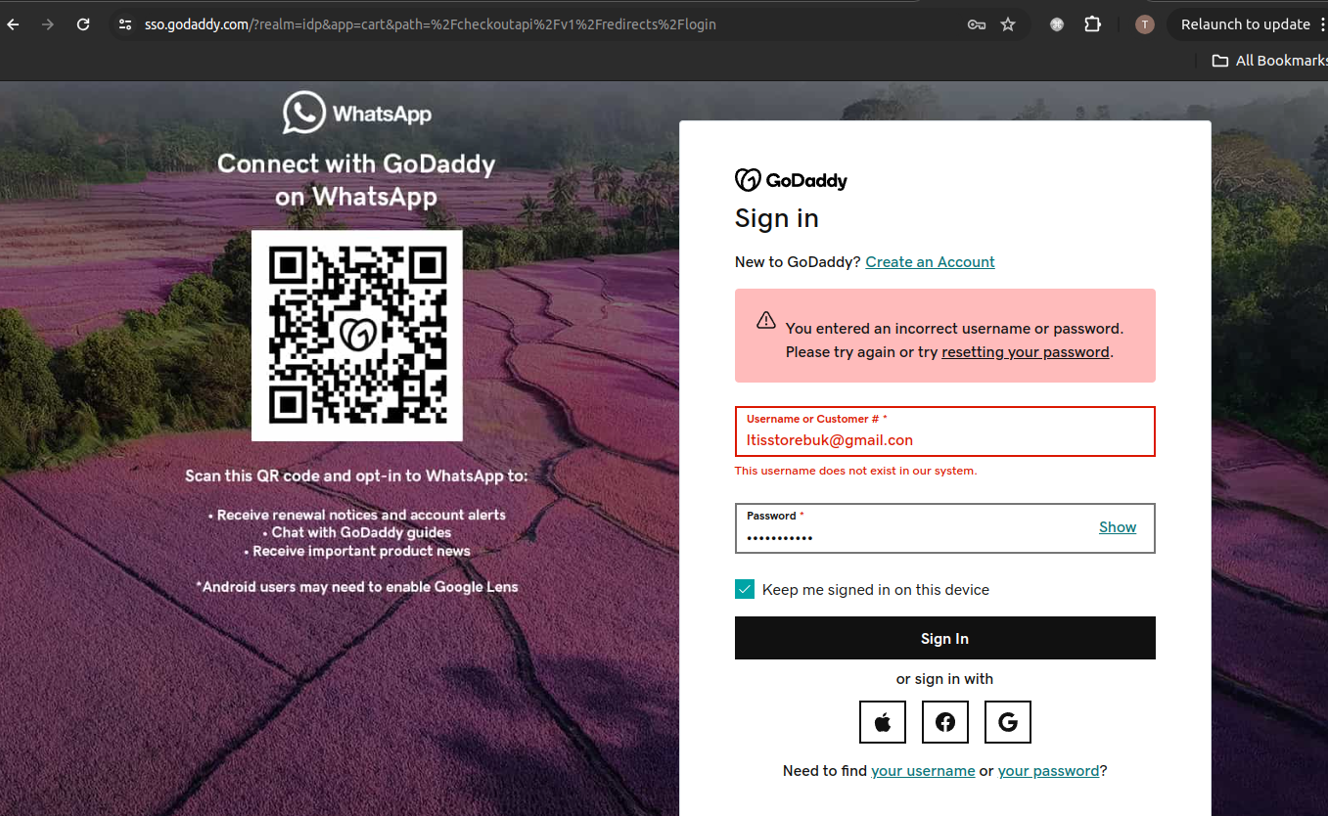
Task: Click the black Sign In button
Action: (945, 638)
